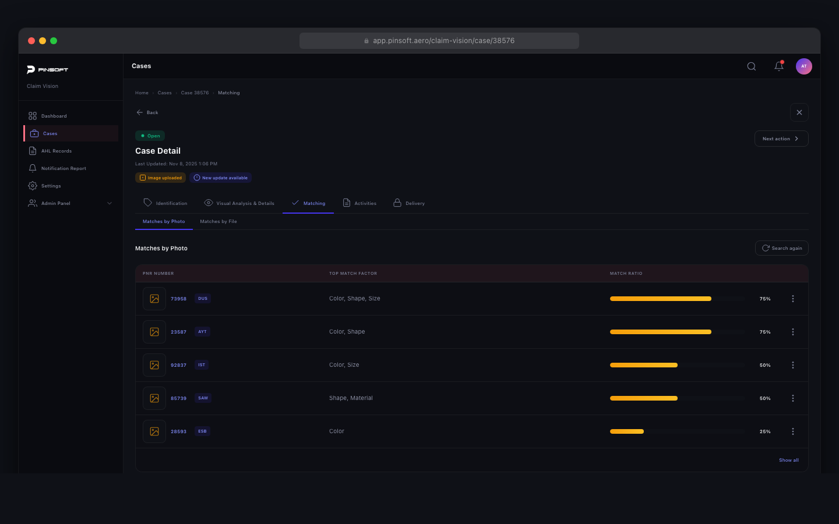Click the Pinsoft logo
Viewport: 839px width, 524px height.
click(48, 69)
